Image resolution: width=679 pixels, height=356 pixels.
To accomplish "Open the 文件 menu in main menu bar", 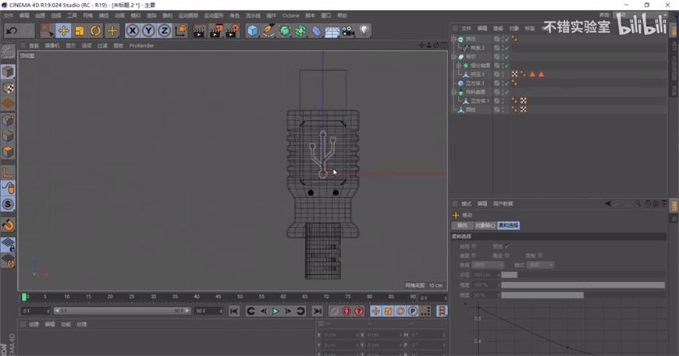I will 9,16.
